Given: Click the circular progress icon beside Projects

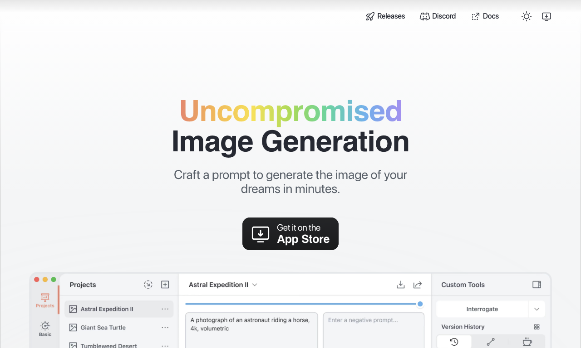Looking at the screenshot, I should pyautogui.click(x=148, y=285).
